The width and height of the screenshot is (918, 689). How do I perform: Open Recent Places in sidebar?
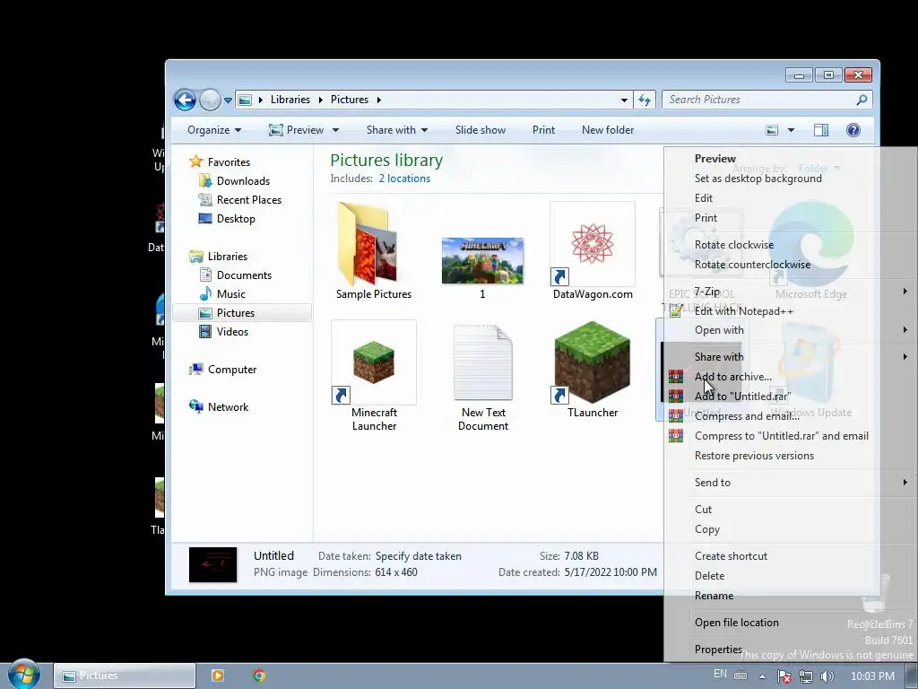(x=249, y=200)
